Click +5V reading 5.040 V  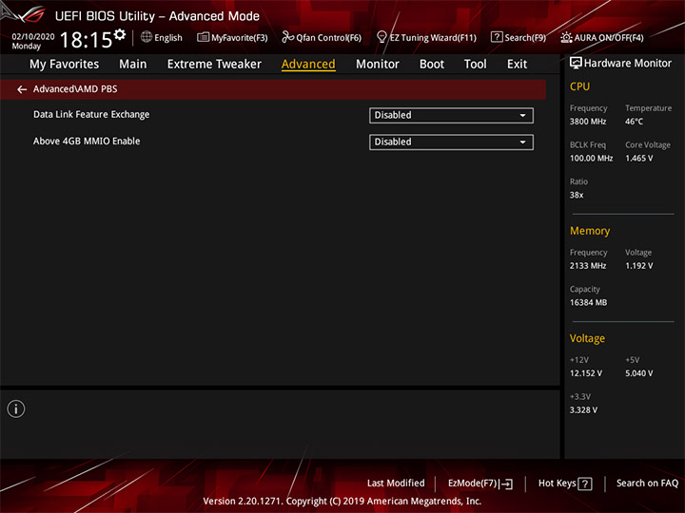tap(638, 373)
